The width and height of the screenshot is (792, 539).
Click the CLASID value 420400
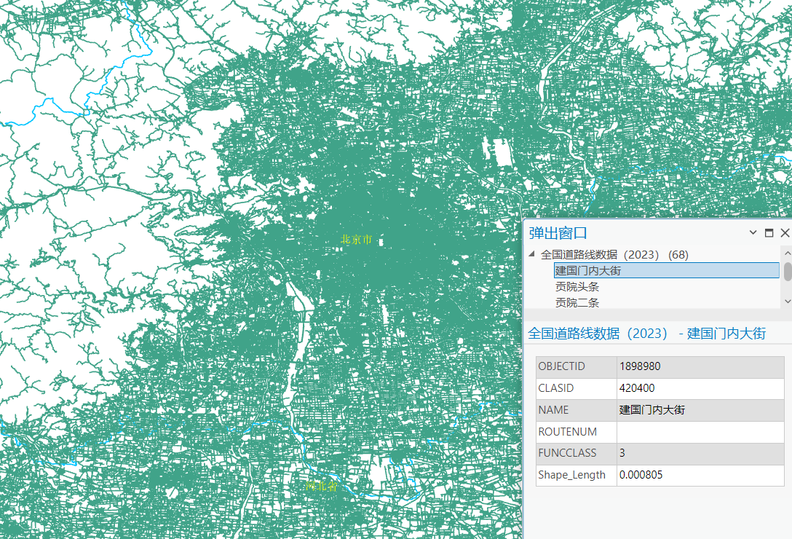(700, 388)
